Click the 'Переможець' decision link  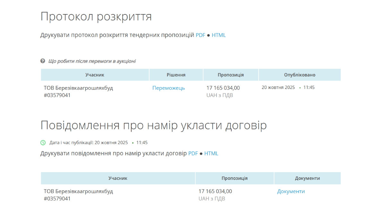click(x=168, y=88)
